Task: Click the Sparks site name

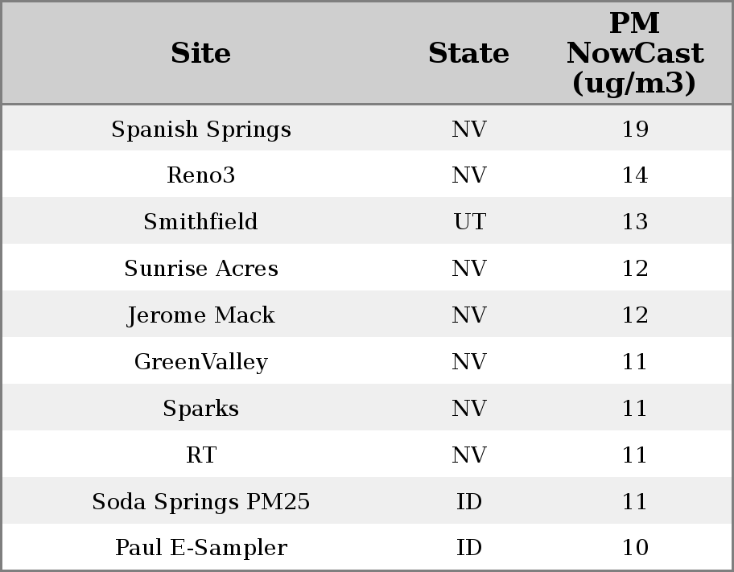Action: pos(201,409)
